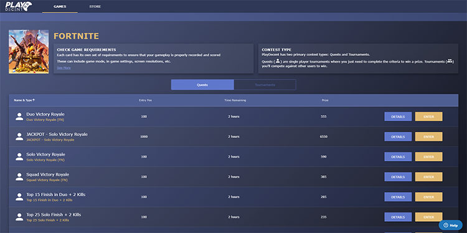
Task: Click the Check Game Requirements heading
Action: [87, 50]
